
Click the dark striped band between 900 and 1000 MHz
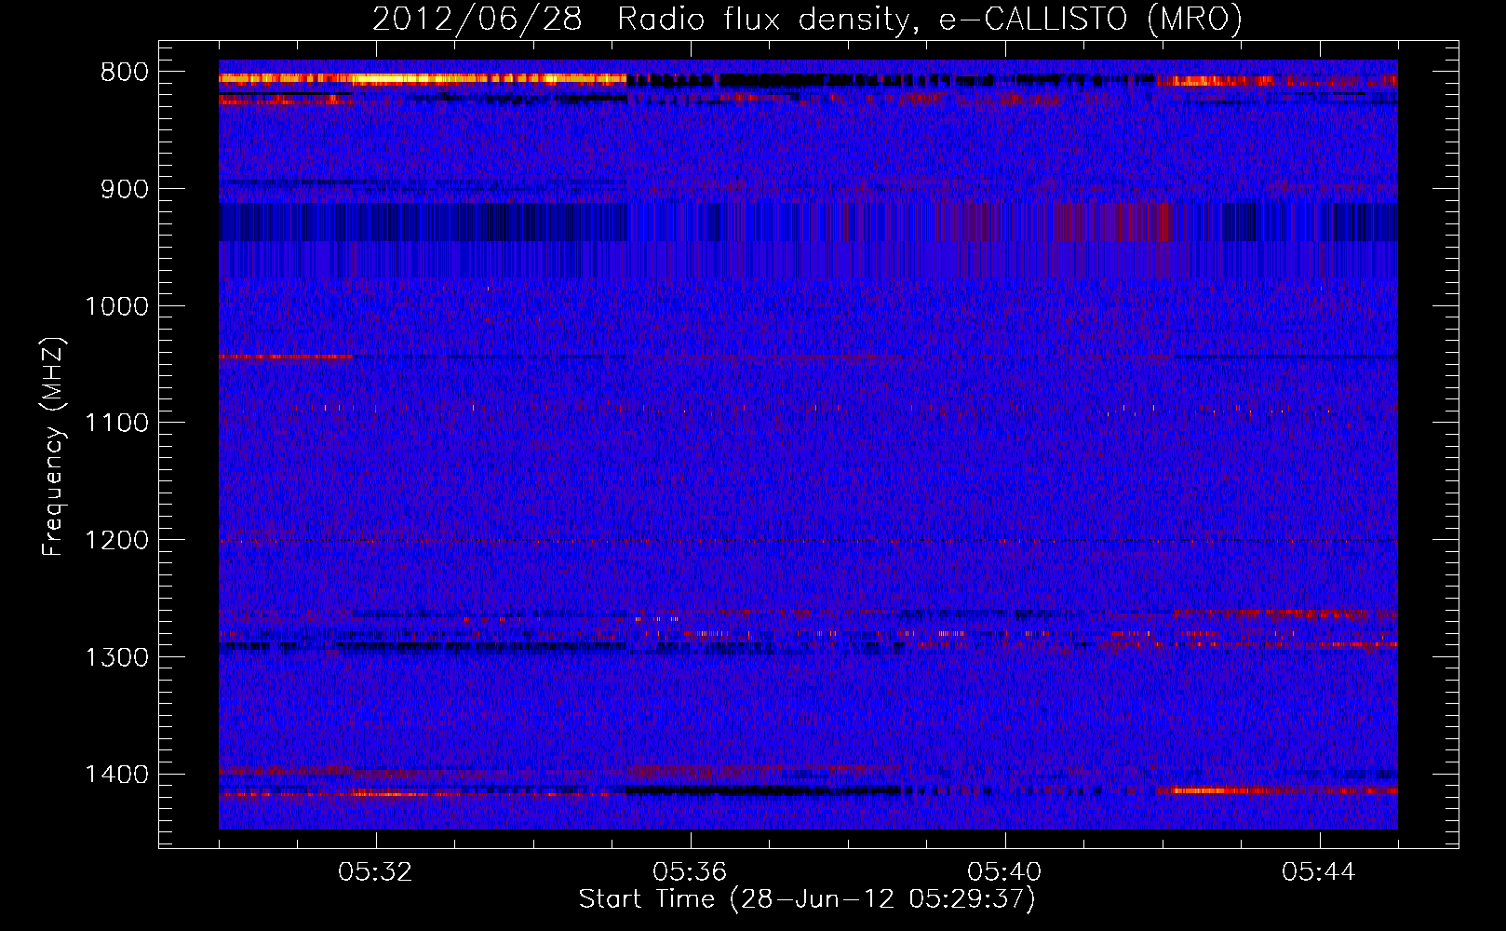808,222
